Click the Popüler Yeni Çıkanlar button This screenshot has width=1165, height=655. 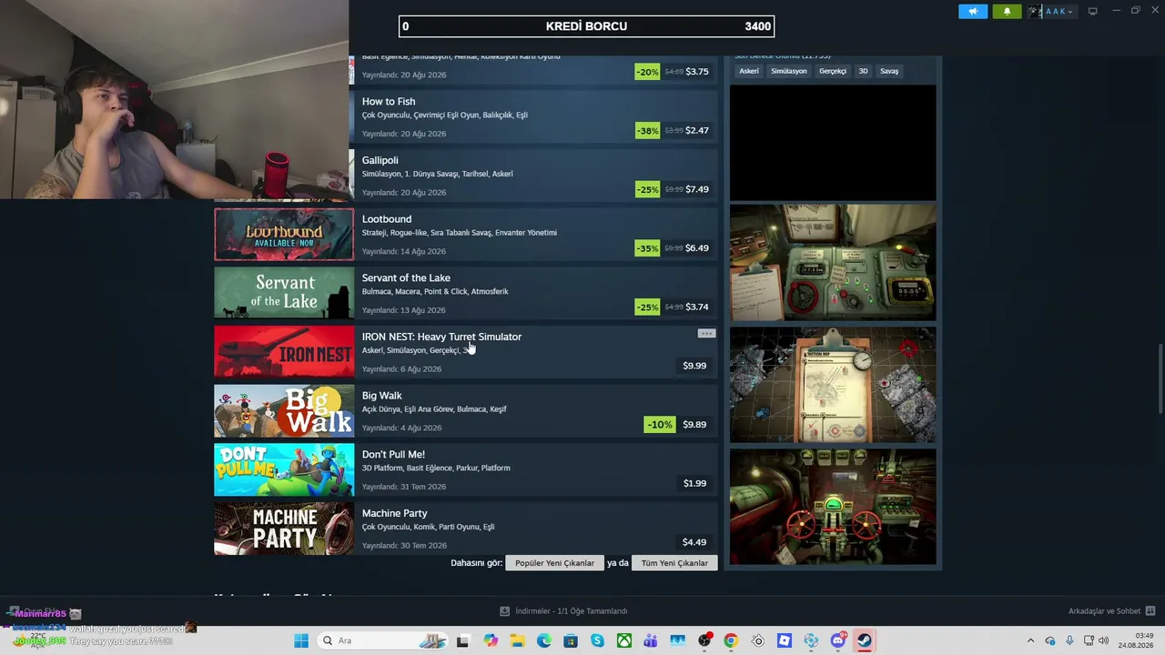coord(554,563)
